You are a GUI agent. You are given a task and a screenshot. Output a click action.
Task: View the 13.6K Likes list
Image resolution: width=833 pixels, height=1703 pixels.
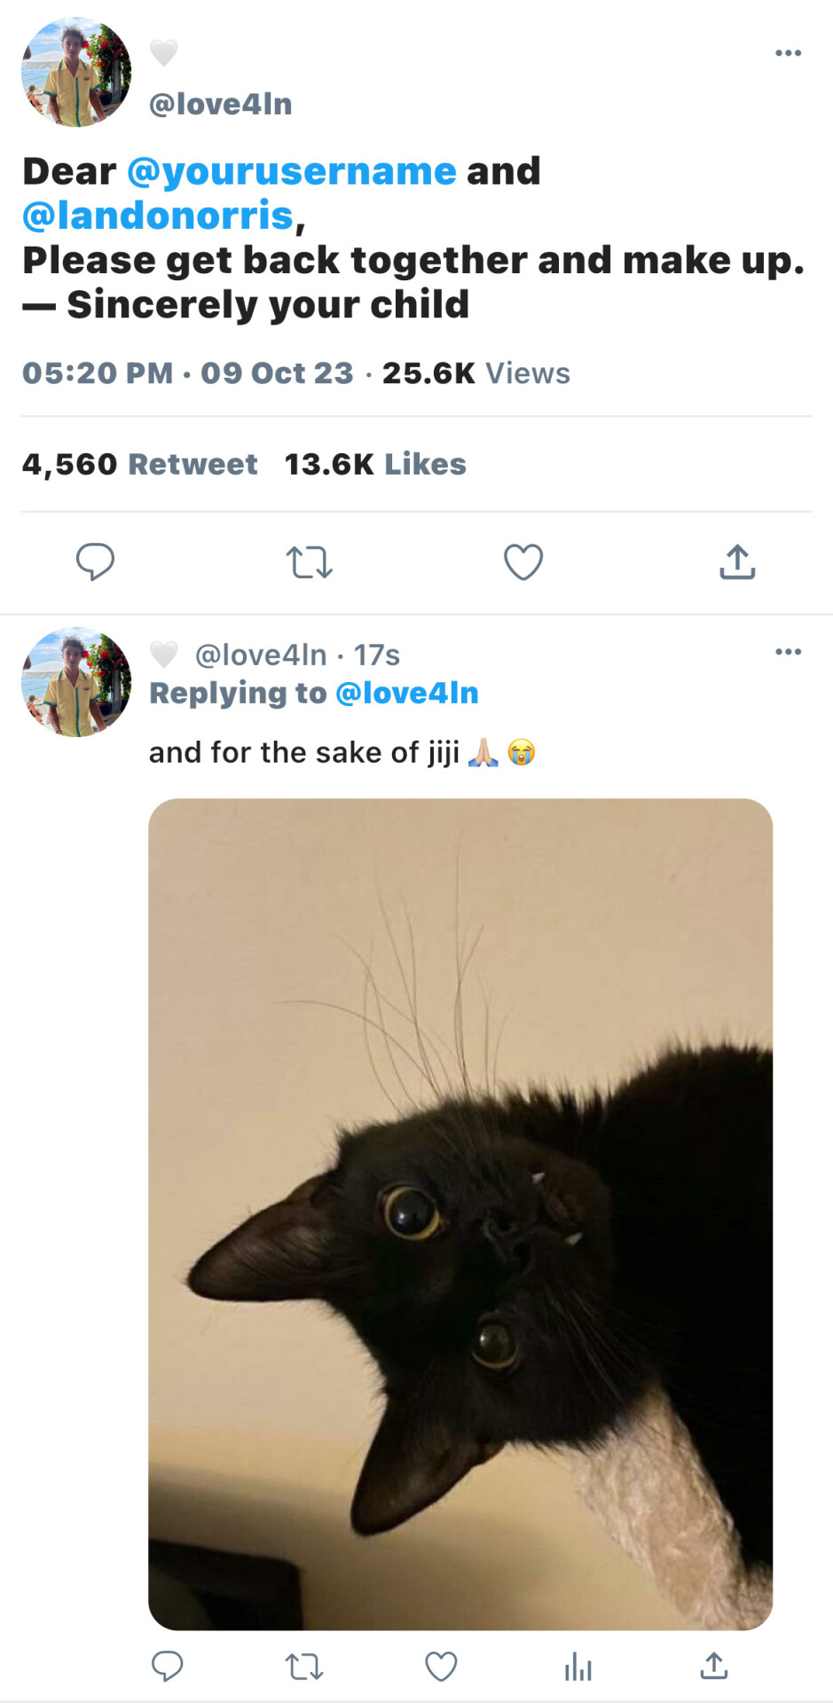pyautogui.click(x=375, y=464)
